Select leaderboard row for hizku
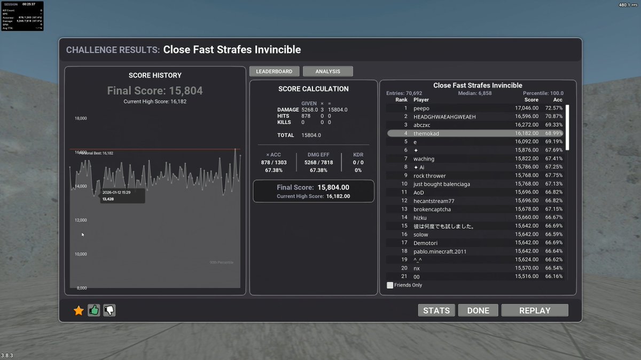641x360 pixels. (475, 218)
